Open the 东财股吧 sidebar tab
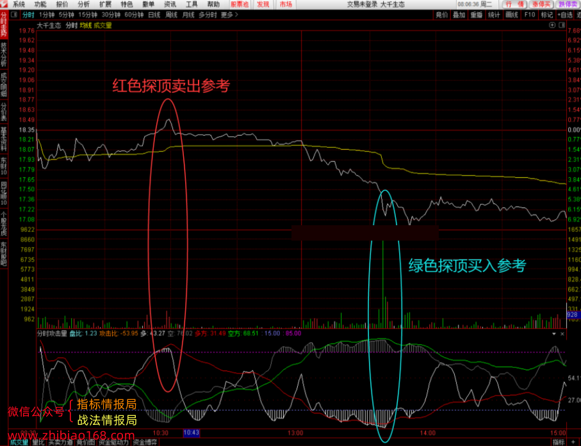This screenshot has height=446, width=581. [4, 254]
